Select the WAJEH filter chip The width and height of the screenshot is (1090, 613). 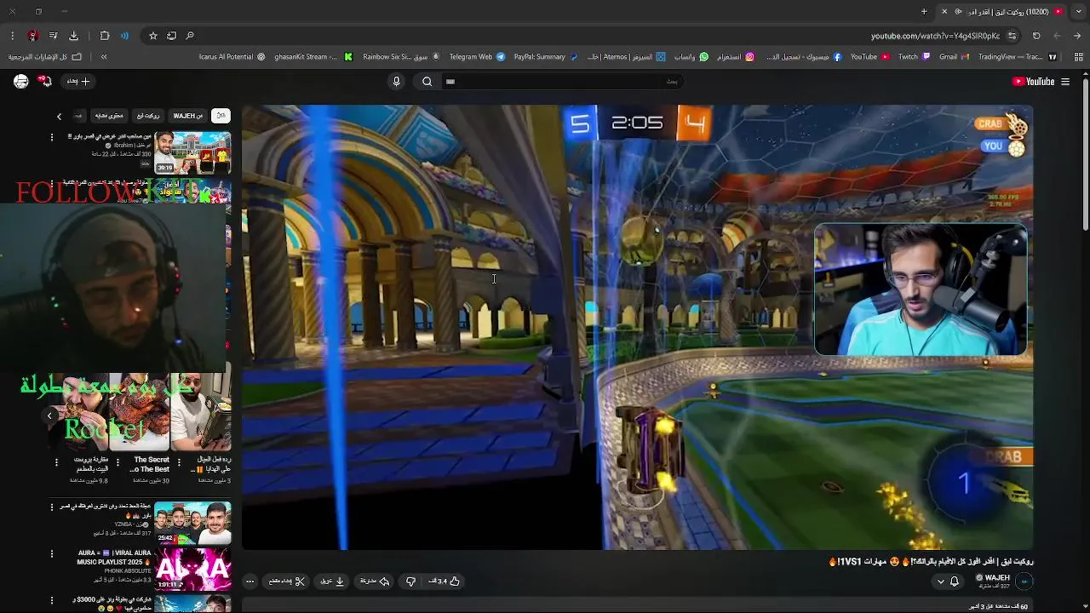(x=188, y=116)
